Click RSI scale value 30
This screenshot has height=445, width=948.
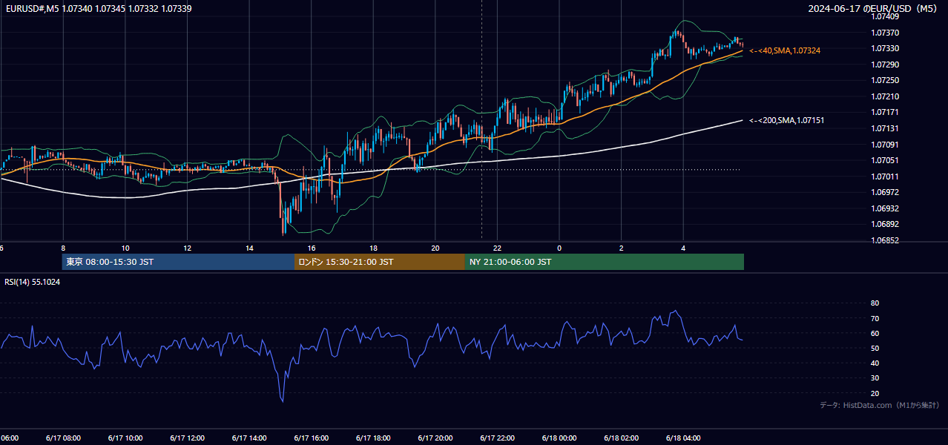(x=875, y=378)
